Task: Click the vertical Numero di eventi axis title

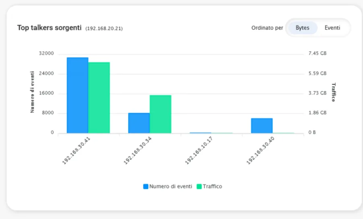Action: click(32, 92)
